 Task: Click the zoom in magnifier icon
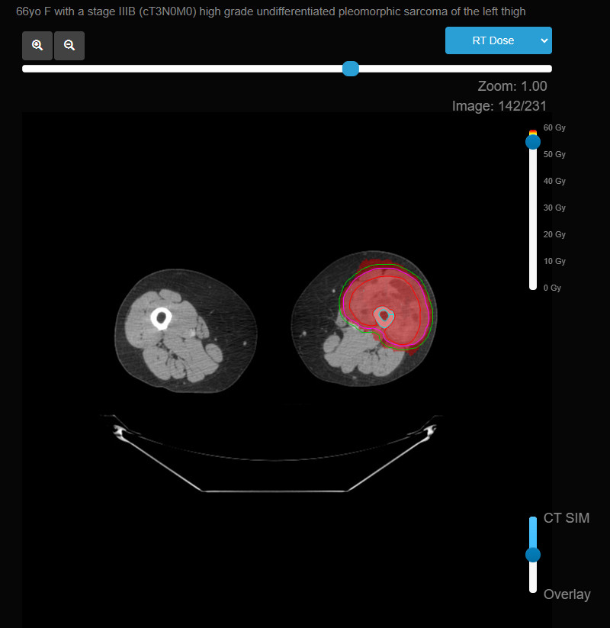point(37,45)
